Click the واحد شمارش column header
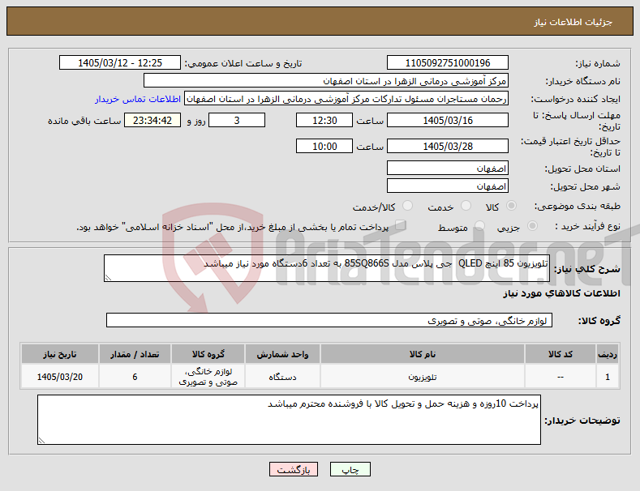The height and width of the screenshot is (491, 640). point(282,354)
